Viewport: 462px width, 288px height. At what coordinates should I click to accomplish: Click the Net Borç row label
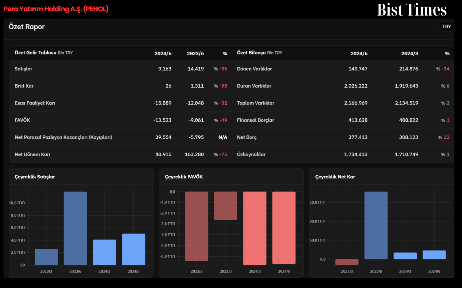(x=247, y=137)
